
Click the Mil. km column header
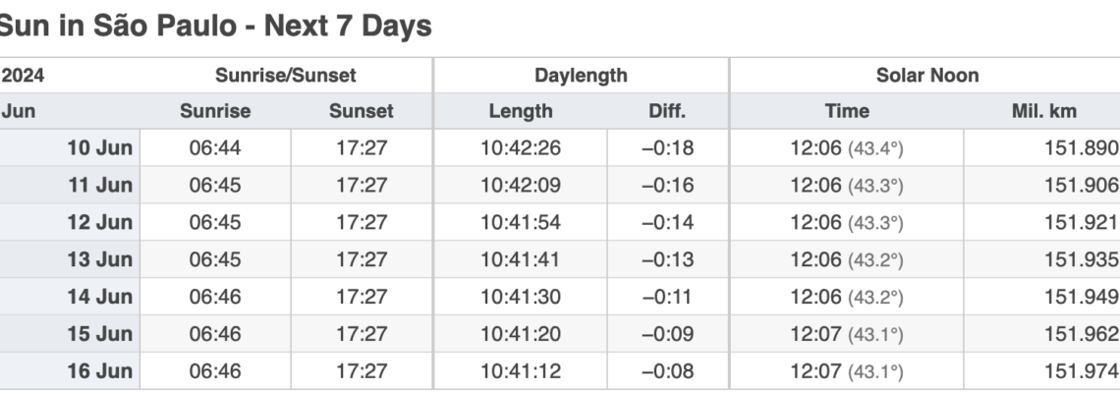point(1044,111)
